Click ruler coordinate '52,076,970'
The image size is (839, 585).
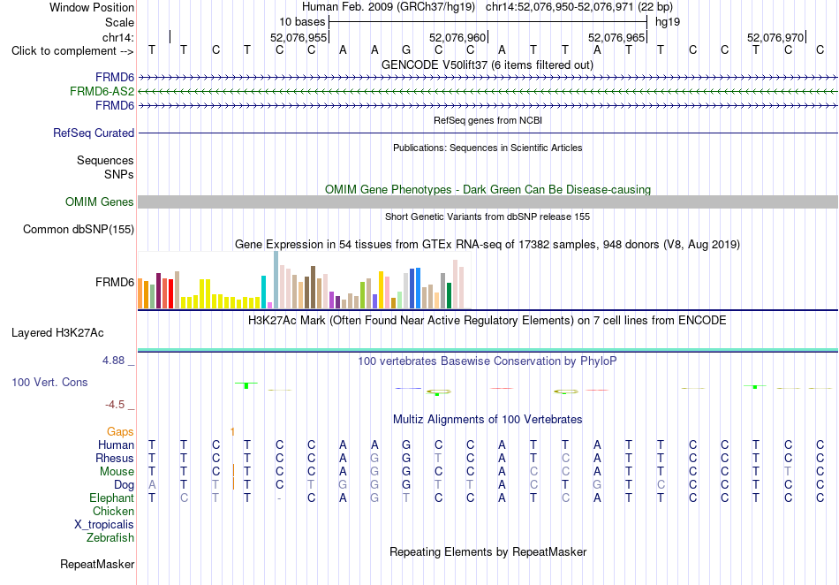pos(775,37)
